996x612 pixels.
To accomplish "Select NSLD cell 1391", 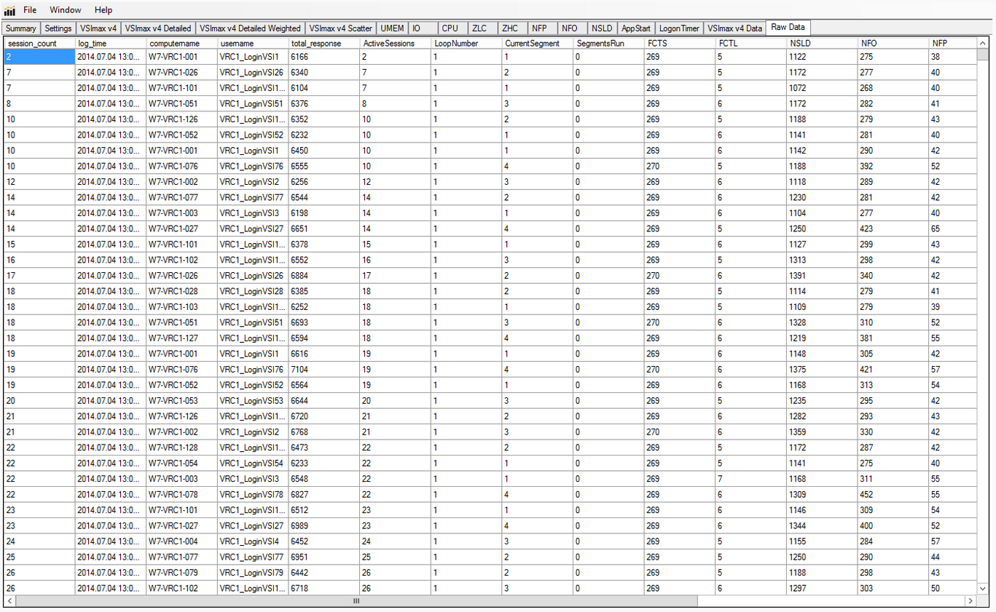I will click(822, 275).
